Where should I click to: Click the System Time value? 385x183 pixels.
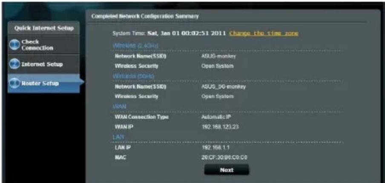(x=187, y=33)
